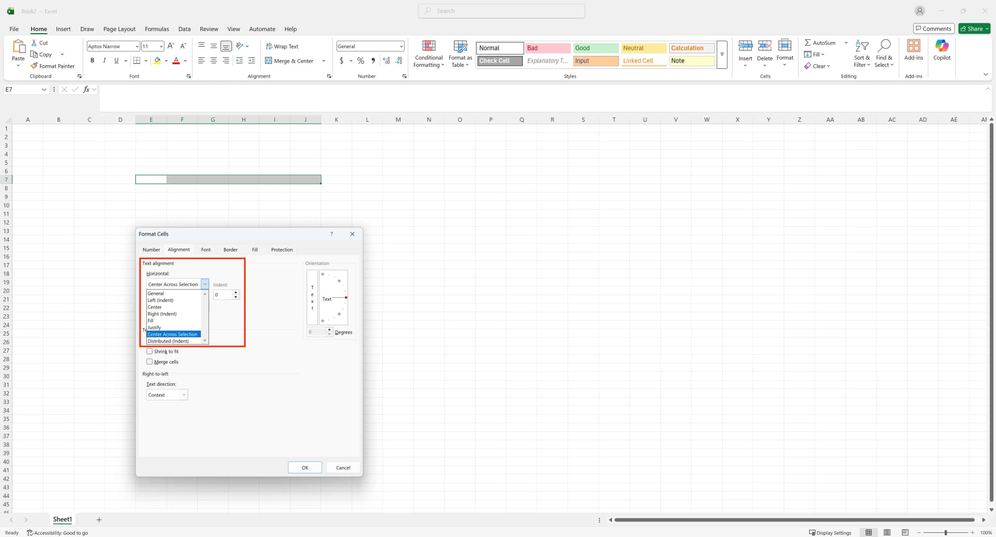This screenshot has height=537, width=996.
Task: Open the Formulas ribbon tab
Action: (157, 29)
